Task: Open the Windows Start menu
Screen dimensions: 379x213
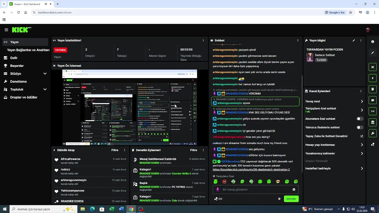Action: pyautogui.click(x=4, y=209)
